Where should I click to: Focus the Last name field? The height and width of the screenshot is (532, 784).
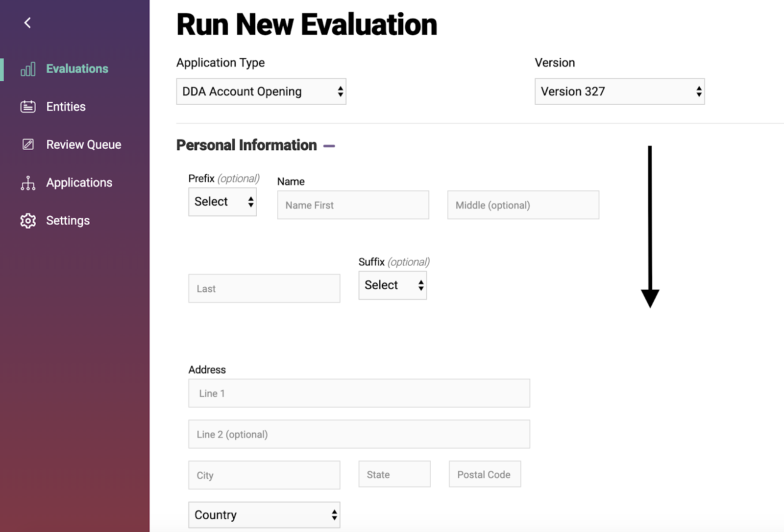pos(264,288)
